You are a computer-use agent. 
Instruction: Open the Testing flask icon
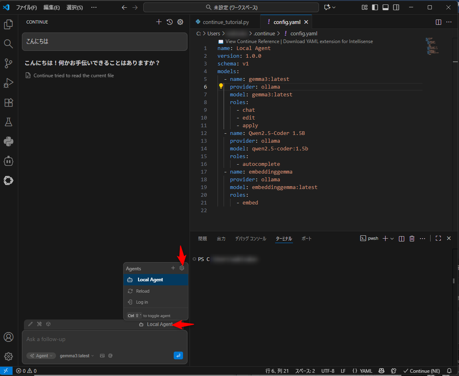tap(9, 122)
